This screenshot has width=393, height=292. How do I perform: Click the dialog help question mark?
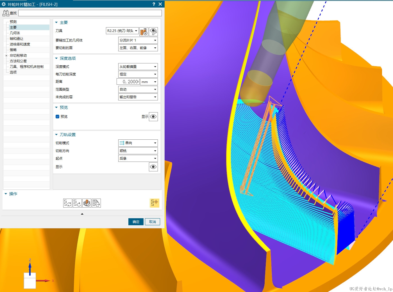154,4
